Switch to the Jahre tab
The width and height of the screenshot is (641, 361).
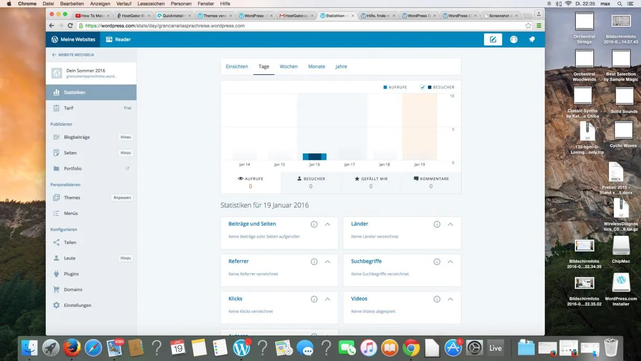click(x=341, y=67)
